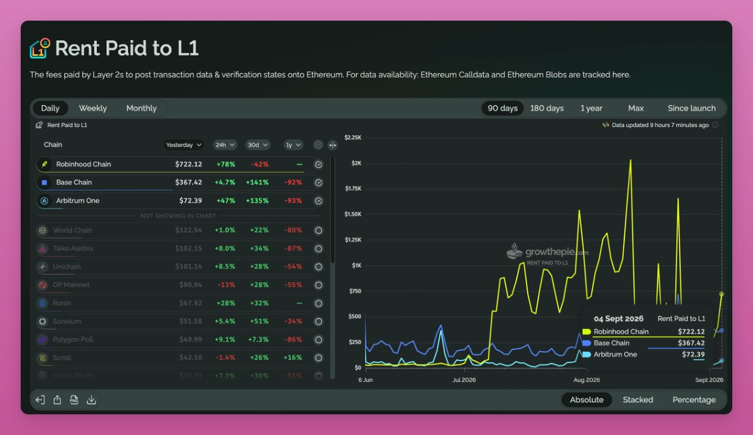Click the Robinhood Chain $722.12 value
Screen dimensions: 753x435
coord(188,164)
